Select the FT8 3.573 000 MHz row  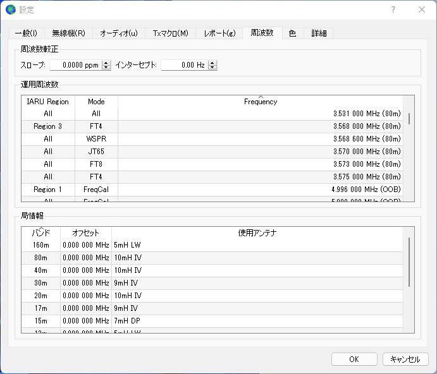[x=212, y=164]
